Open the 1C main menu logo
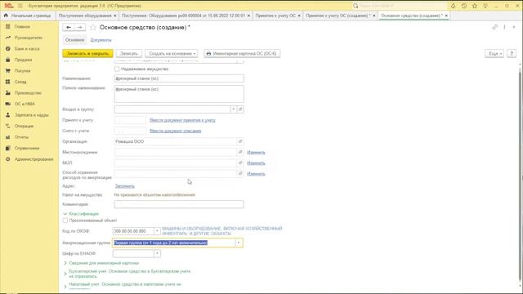The height and width of the screenshot is (294, 523). tap(9, 6)
